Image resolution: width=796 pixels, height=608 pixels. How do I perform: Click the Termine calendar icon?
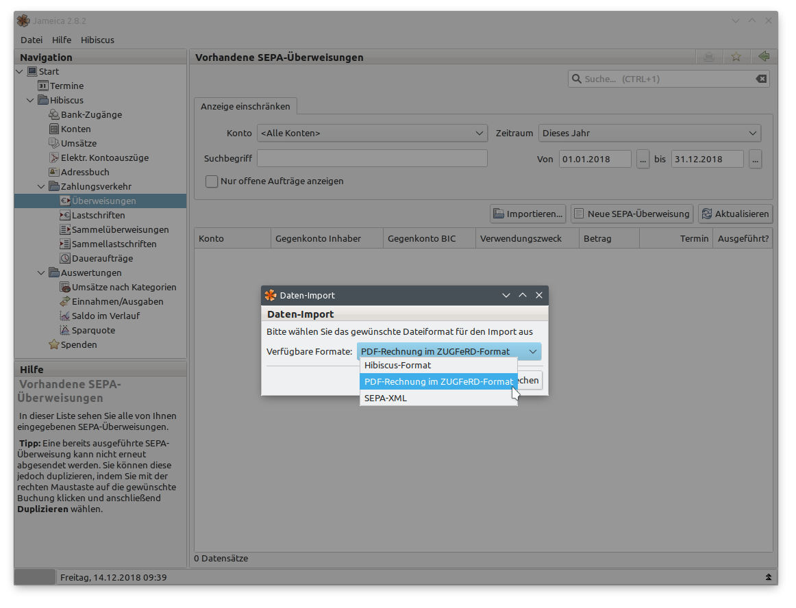click(x=43, y=86)
